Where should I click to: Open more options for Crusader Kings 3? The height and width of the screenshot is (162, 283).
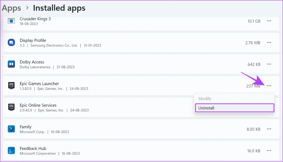[269, 21]
